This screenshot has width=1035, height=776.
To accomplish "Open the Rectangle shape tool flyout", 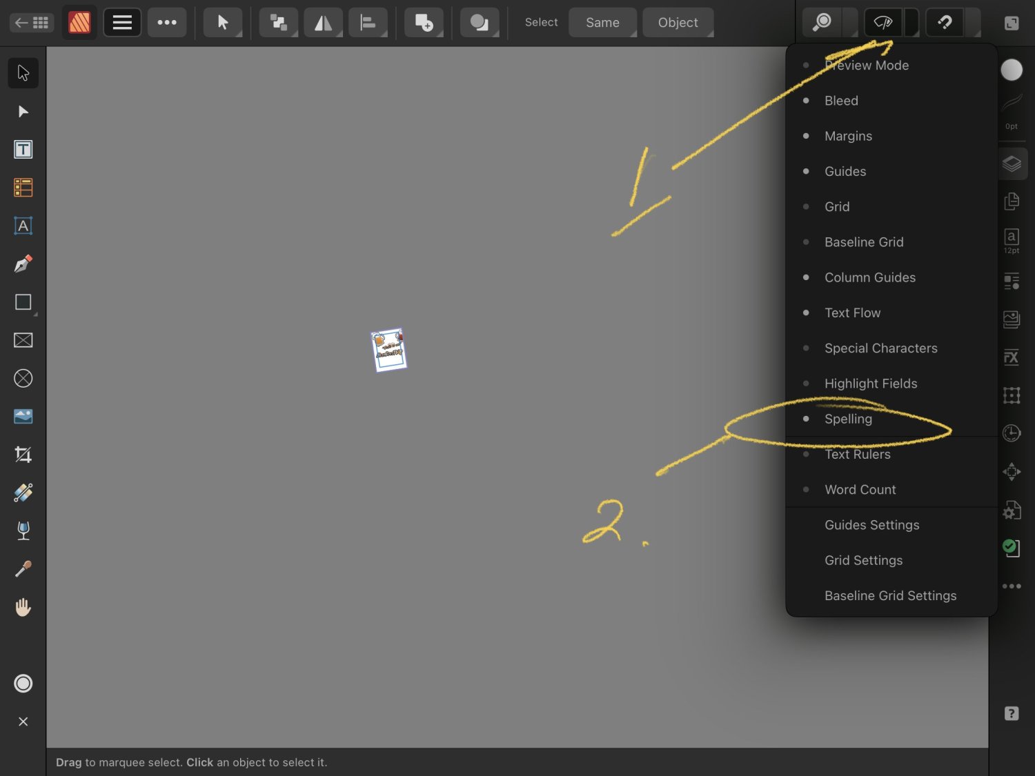I will coord(23,302).
